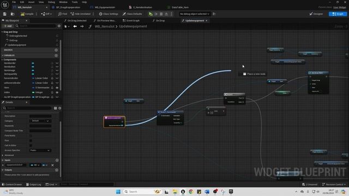
Task: Save the blueprint using the toolbar save icon
Action: tap(5, 14)
